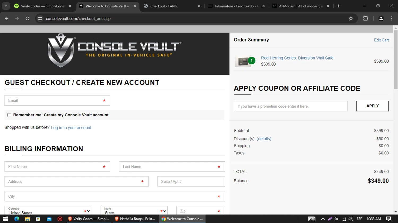Open a new browser tab
398x223 pixels.
pos(338,6)
